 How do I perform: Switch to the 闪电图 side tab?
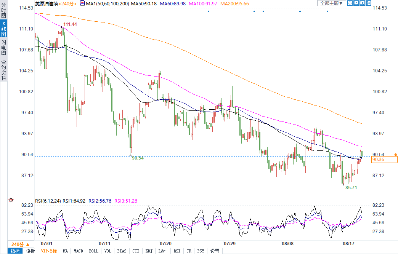pos(3,47)
